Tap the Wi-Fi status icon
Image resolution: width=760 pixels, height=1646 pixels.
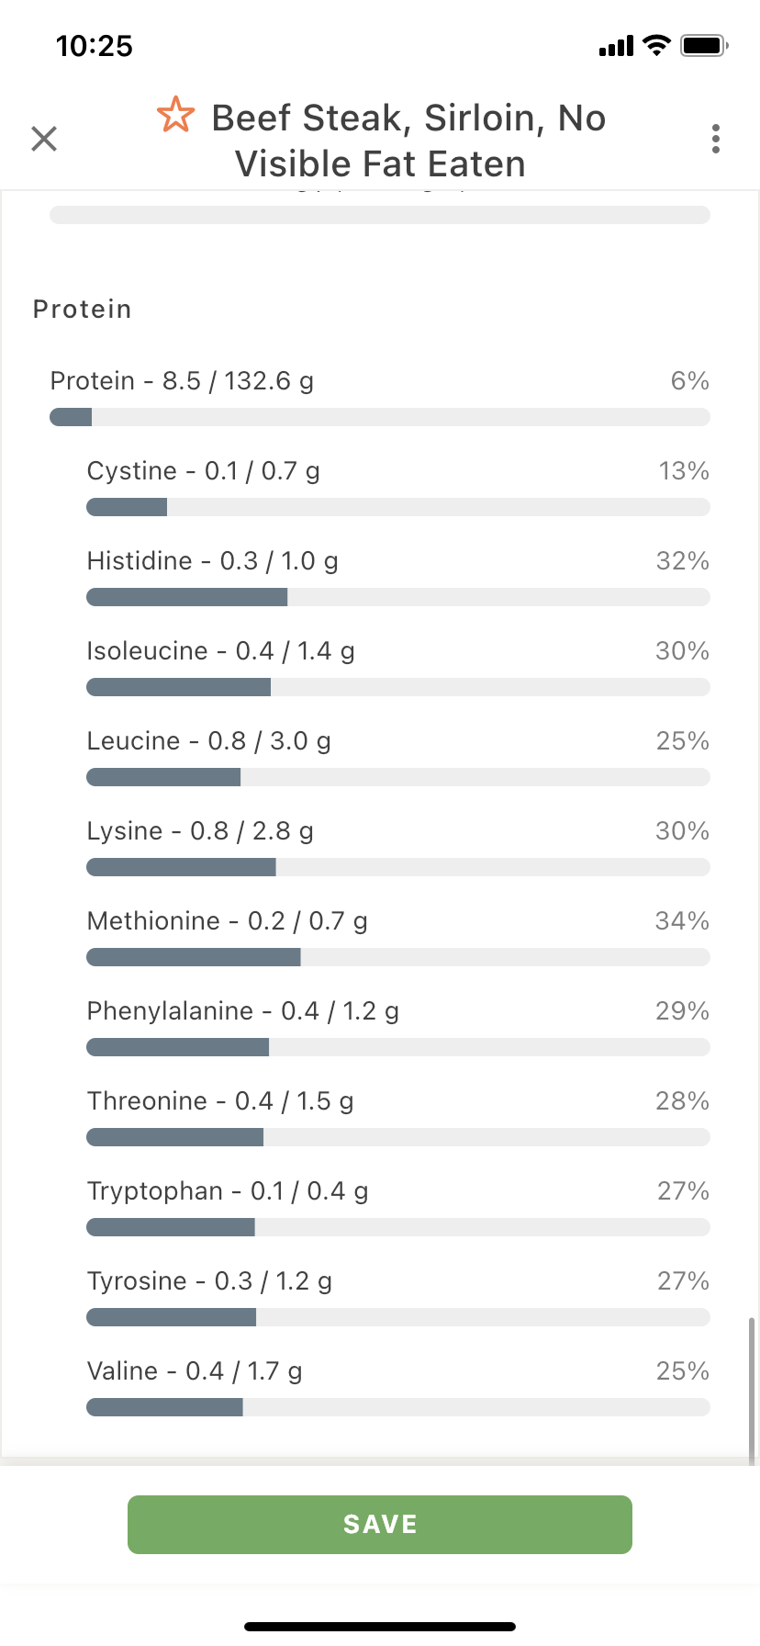click(x=656, y=45)
